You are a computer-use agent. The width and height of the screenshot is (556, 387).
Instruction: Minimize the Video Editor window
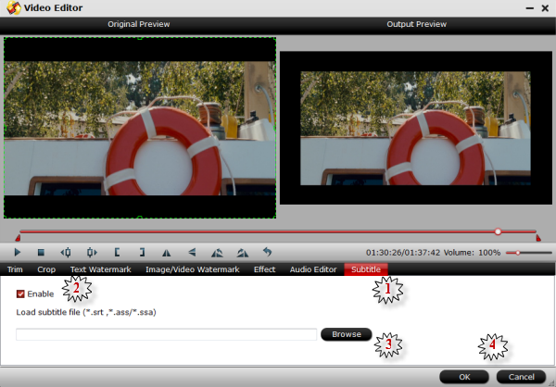530,8
